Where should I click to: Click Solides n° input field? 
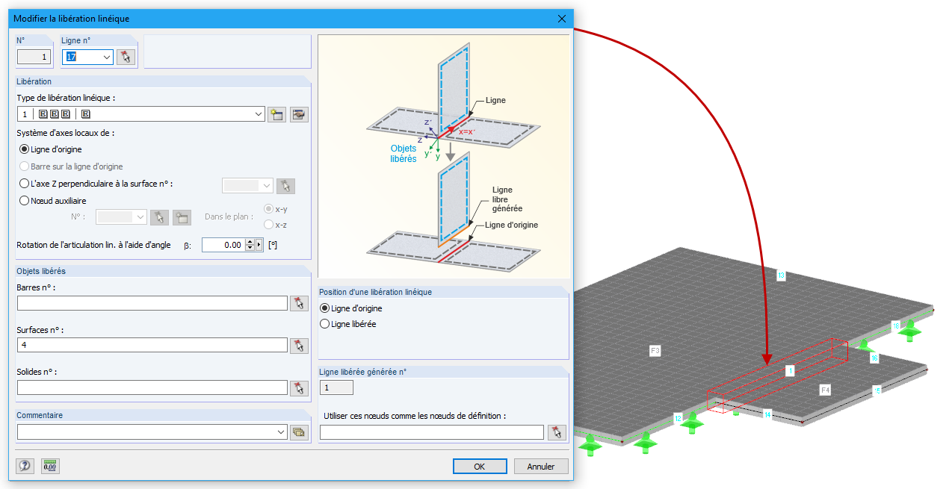[x=152, y=387]
